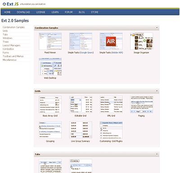Click the Google Gears link text

tap(87, 52)
